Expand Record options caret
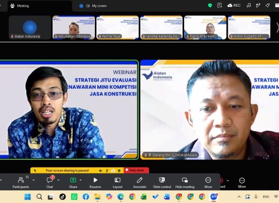This screenshot has width=279, height=203. click(228, 181)
